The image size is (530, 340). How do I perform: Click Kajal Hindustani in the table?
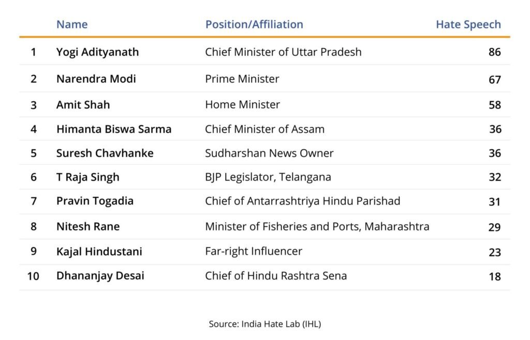coord(99,251)
